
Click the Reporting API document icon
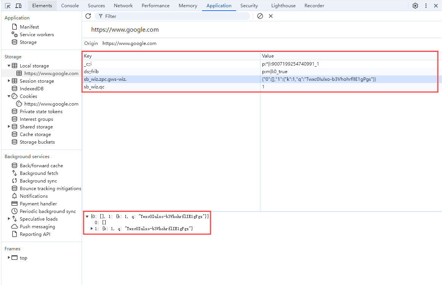(14, 234)
